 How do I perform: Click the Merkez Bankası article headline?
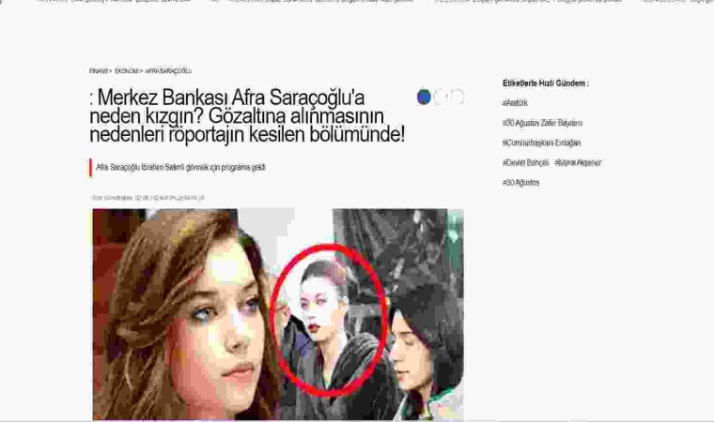click(248, 116)
